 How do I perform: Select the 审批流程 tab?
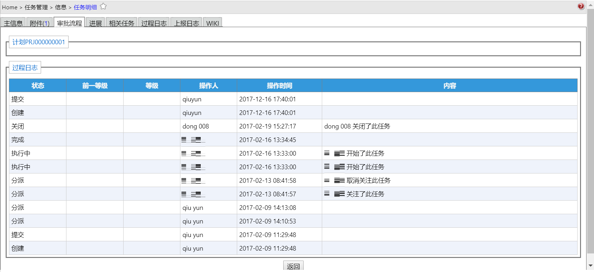tap(69, 23)
